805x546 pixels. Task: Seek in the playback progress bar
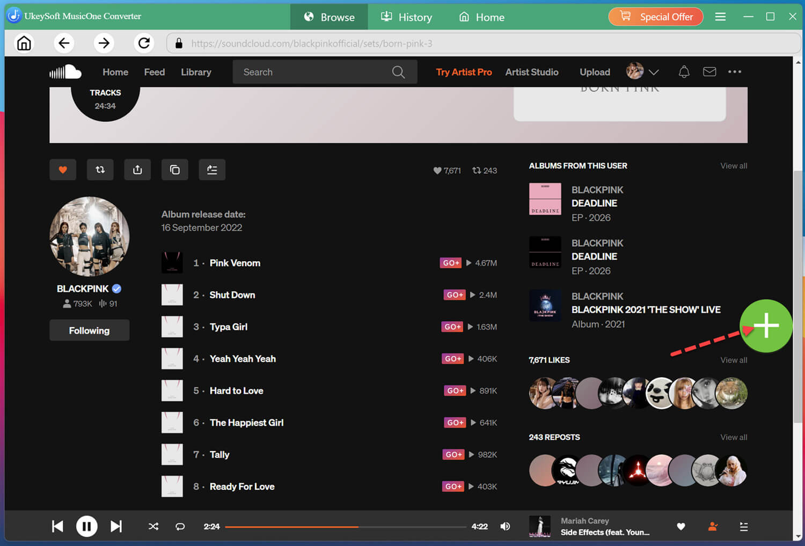click(x=346, y=527)
